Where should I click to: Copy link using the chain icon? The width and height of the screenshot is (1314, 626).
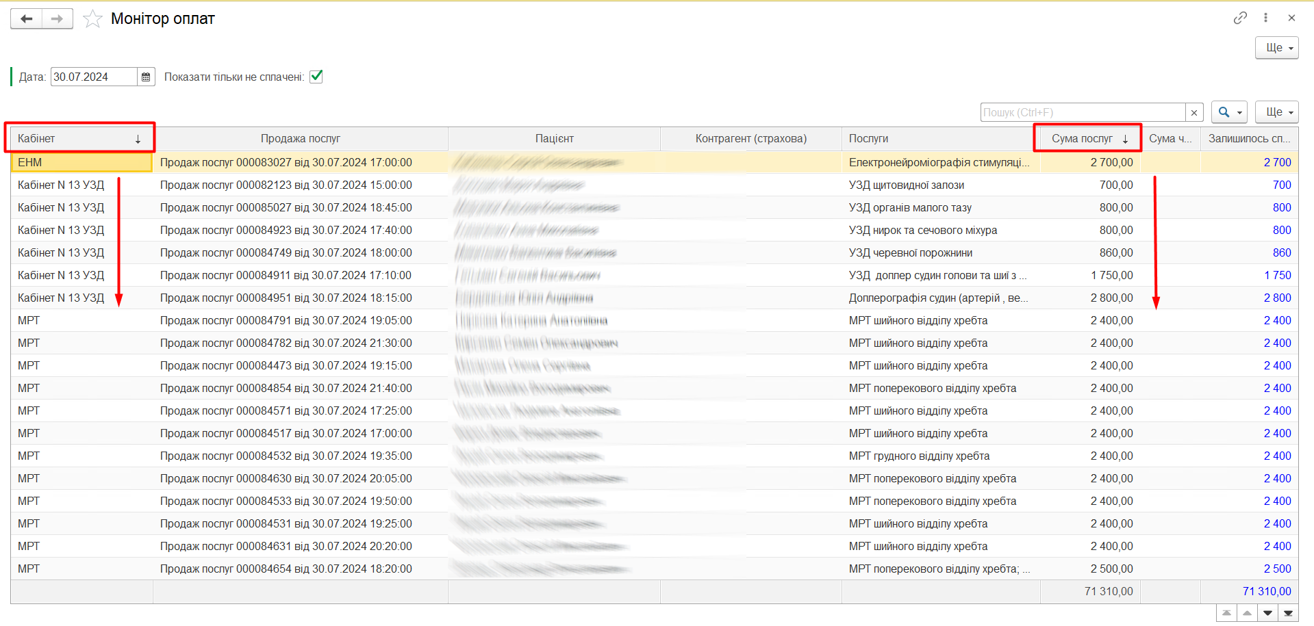1240,18
